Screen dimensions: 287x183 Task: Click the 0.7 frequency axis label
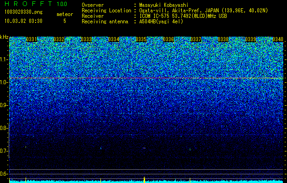[x=4, y=151]
